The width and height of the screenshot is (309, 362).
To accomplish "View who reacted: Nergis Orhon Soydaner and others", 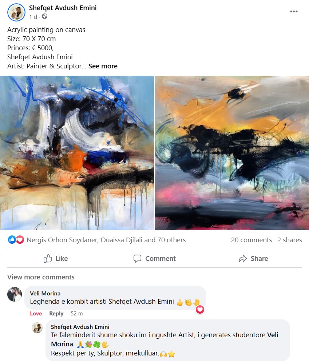I will tap(106, 240).
